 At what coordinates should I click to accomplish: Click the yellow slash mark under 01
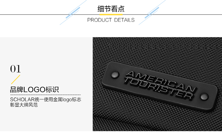16,80
